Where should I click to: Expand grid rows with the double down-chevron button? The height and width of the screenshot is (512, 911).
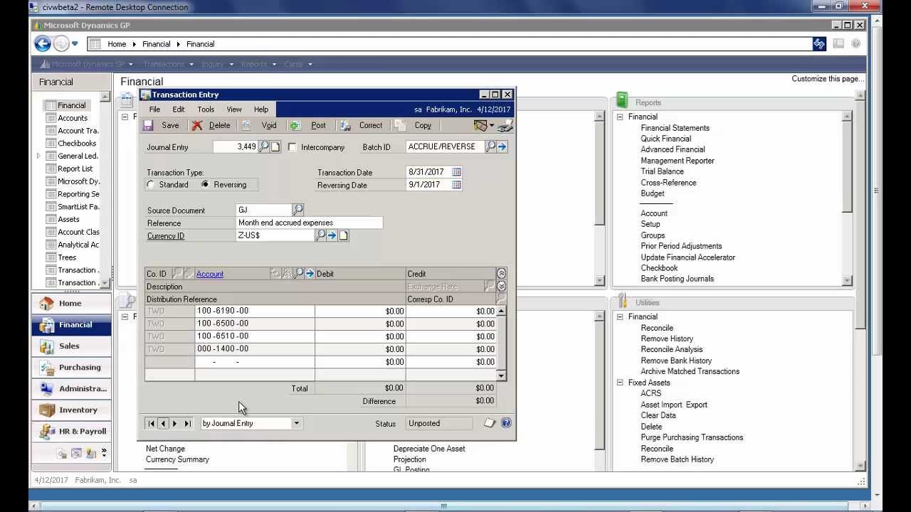click(501, 287)
